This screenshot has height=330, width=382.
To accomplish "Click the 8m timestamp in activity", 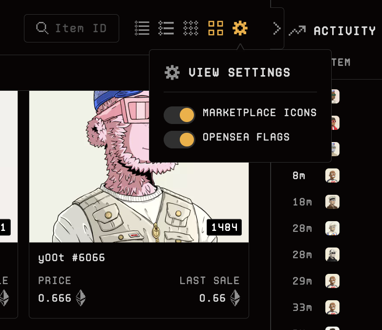I will click(x=298, y=176).
